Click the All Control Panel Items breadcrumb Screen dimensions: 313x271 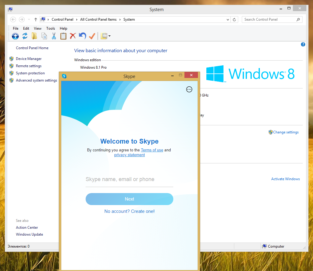(x=99, y=19)
